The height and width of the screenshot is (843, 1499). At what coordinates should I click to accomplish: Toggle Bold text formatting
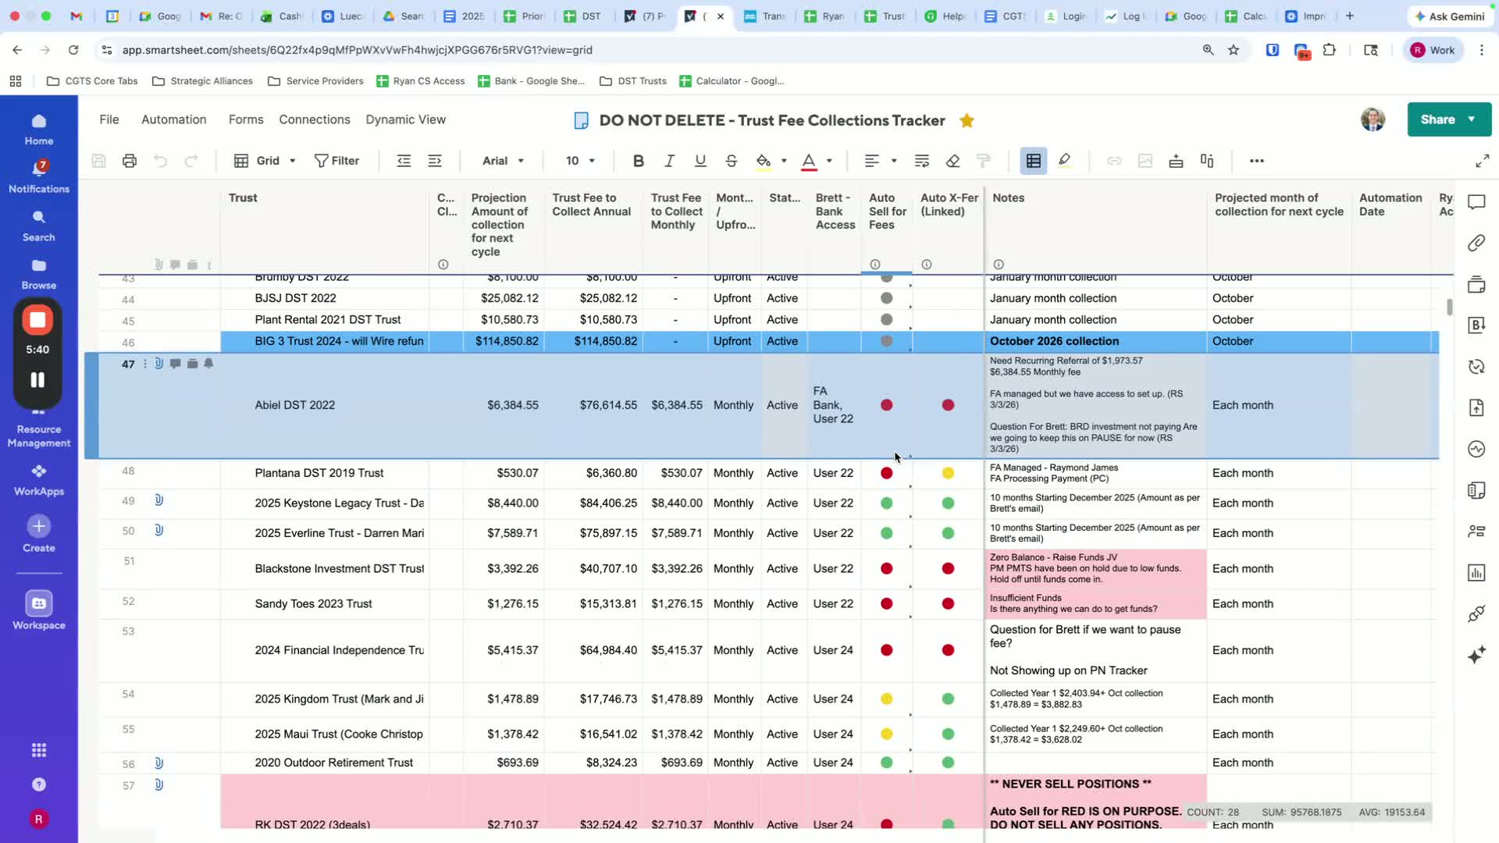pos(638,161)
